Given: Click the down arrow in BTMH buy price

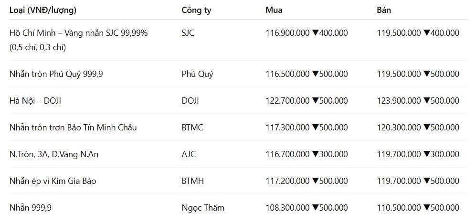Looking at the screenshot, I should (x=315, y=181).
